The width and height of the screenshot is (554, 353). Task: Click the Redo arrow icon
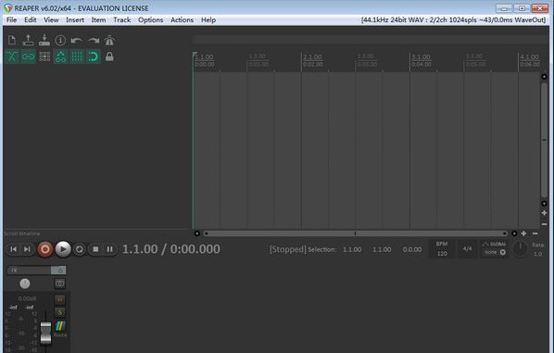[94, 40]
